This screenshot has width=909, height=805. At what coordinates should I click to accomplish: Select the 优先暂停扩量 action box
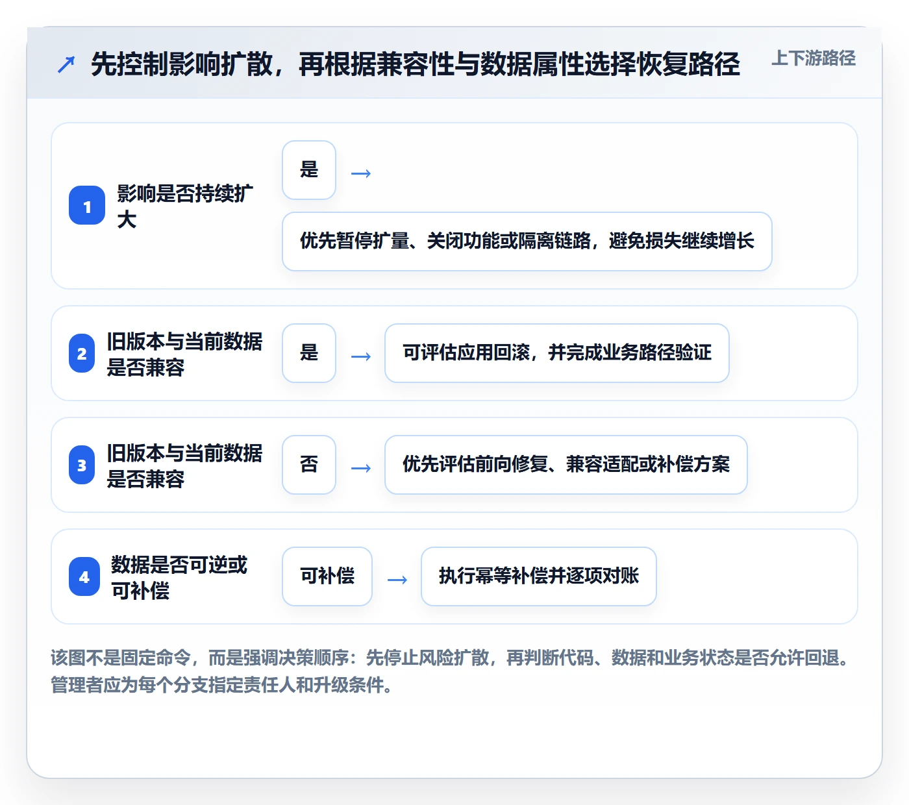(527, 241)
